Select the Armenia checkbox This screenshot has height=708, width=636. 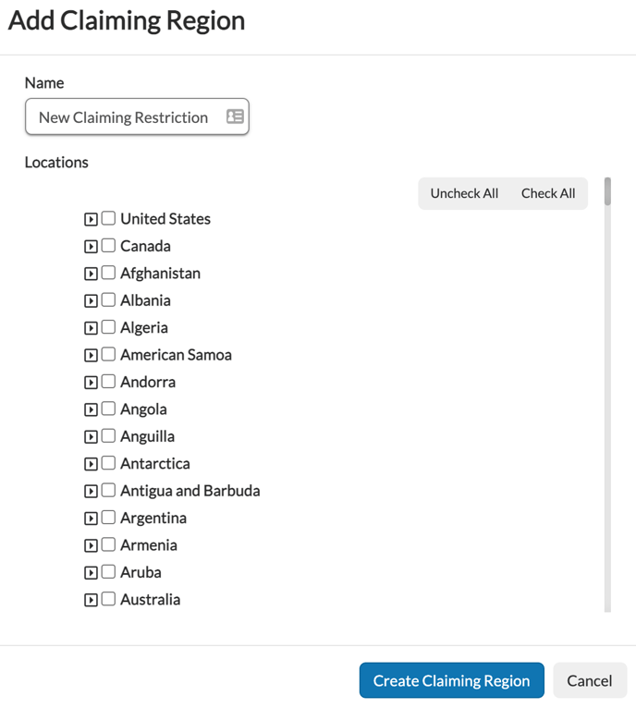coord(108,545)
